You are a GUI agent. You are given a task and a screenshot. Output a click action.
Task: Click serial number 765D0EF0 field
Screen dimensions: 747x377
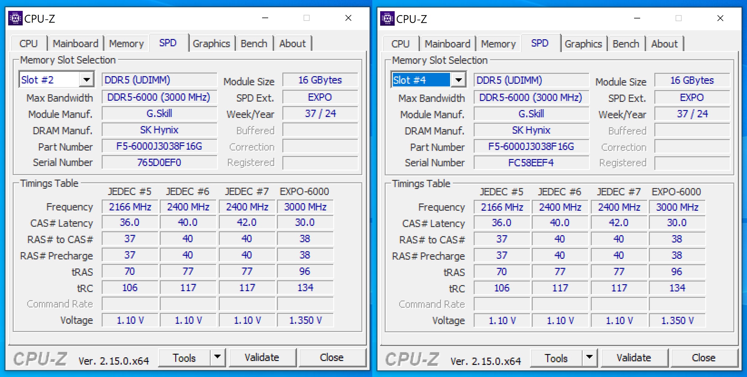tap(160, 162)
